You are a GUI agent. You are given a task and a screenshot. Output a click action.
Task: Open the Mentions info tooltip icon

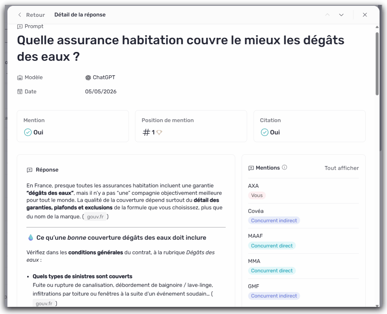285,167
